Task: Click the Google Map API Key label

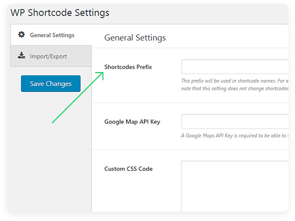Action: (132, 122)
